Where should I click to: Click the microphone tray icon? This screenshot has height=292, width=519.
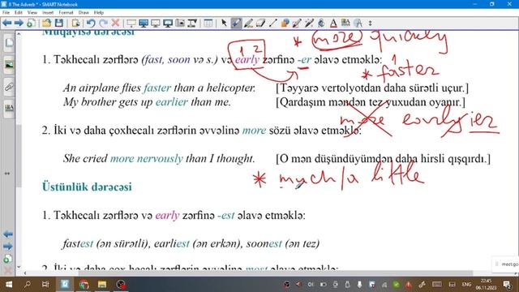pyautogui.click(x=359, y=285)
